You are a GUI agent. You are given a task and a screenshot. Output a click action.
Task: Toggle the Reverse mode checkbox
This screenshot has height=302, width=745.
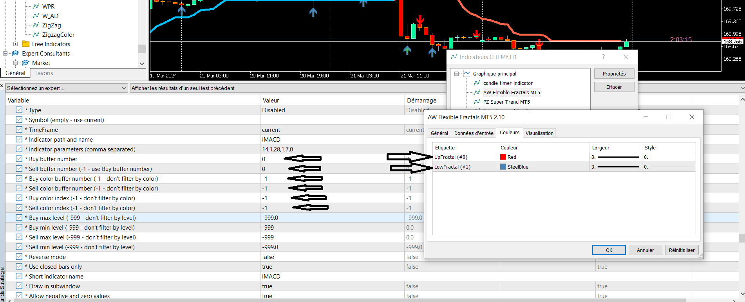19,257
